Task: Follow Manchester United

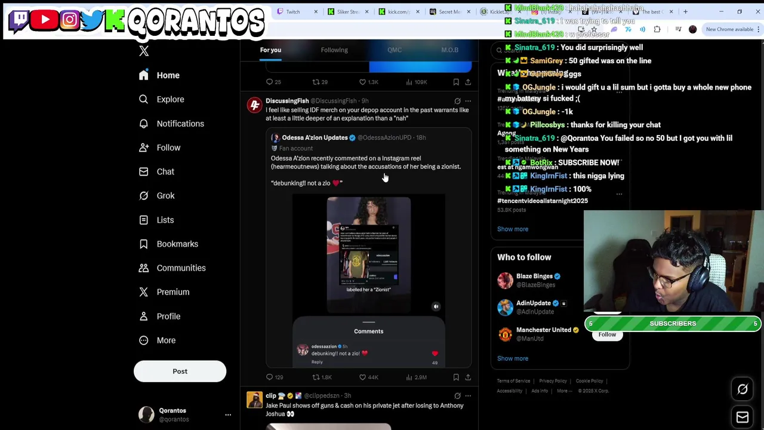Action: 607,335
